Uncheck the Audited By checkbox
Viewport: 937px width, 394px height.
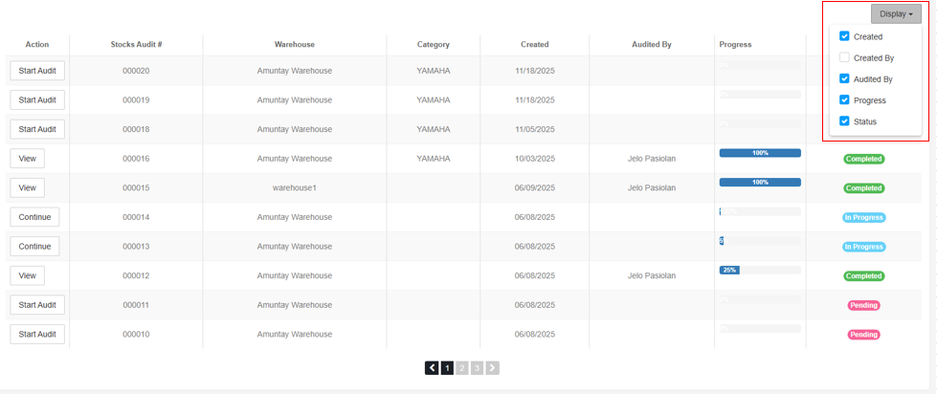tap(844, 78)
